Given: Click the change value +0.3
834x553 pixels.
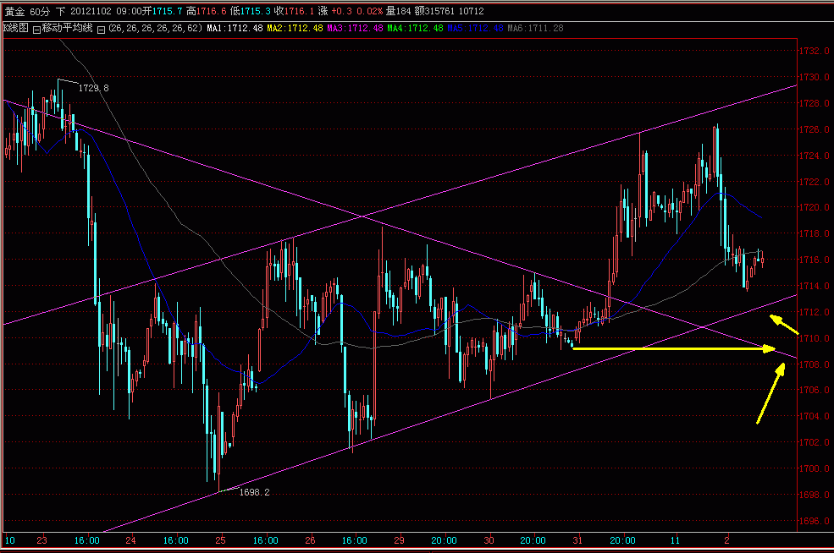Looking at the screenshot, I should pos(341,11).
